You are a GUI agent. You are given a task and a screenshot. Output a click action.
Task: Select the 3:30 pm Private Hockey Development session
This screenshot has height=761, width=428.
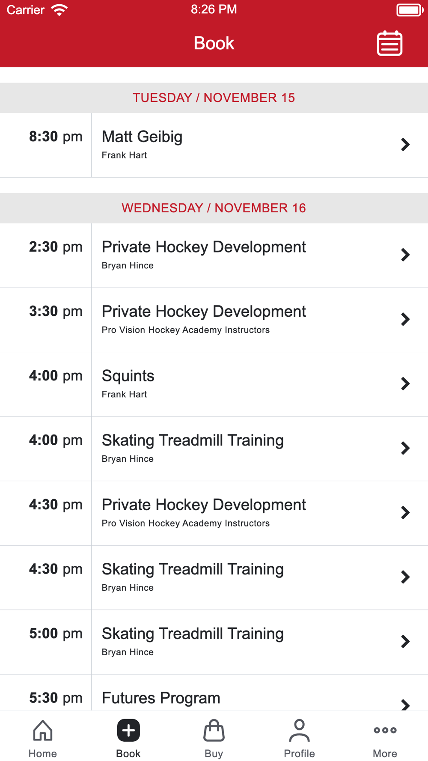[214, 320]
